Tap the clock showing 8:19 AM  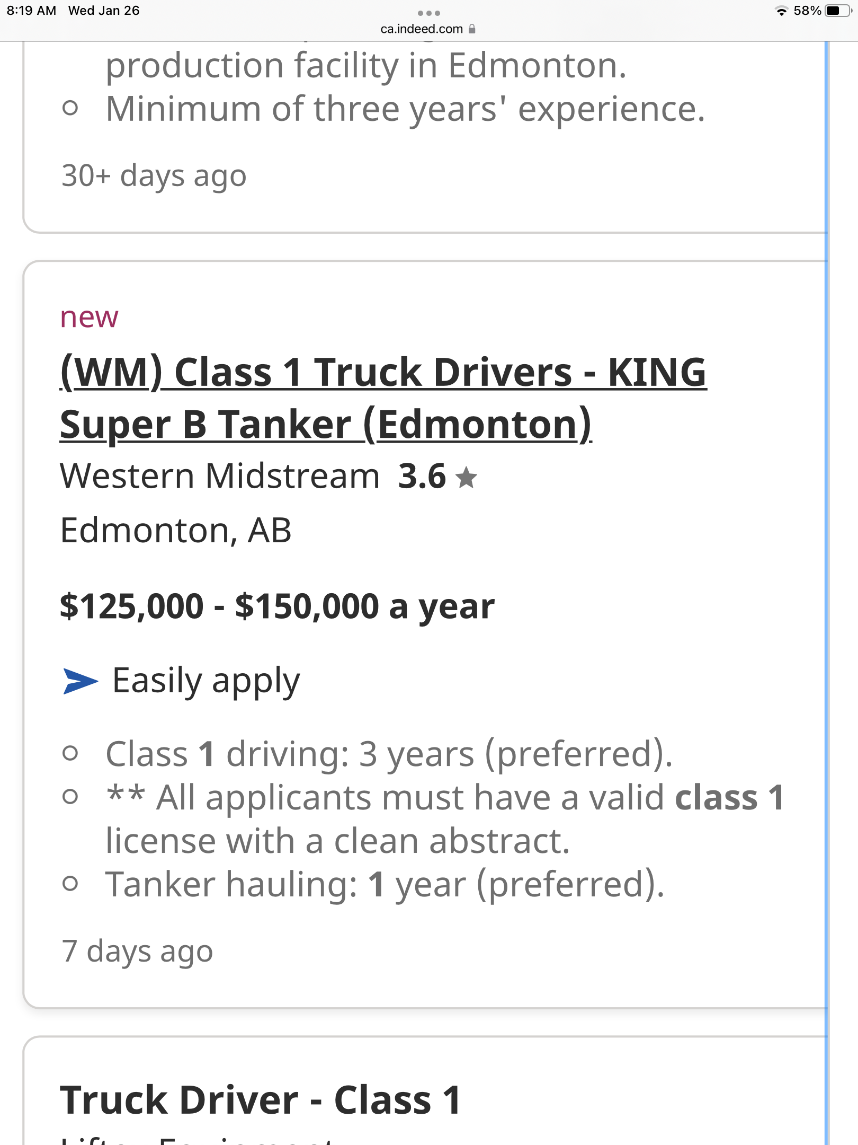31,11
